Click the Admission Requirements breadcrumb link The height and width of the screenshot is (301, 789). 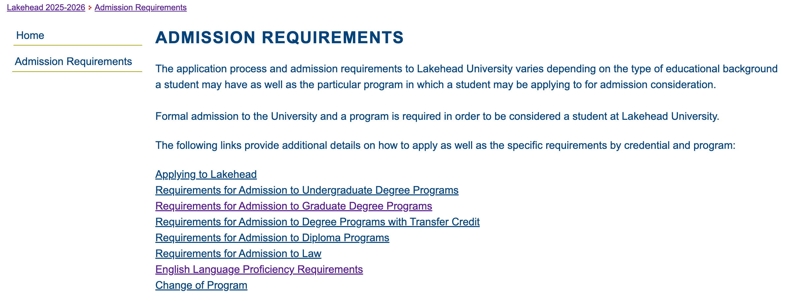[141, 8]
